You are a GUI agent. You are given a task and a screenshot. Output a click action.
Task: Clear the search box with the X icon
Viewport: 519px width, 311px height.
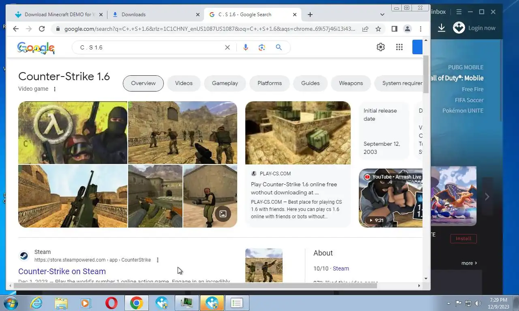pos(227,47)
